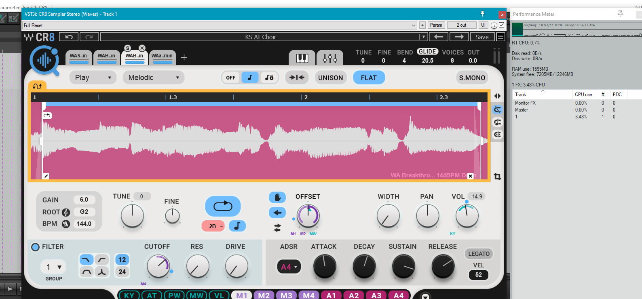Click the UI button
Screen dimensions: 642x299
point(483,25)
